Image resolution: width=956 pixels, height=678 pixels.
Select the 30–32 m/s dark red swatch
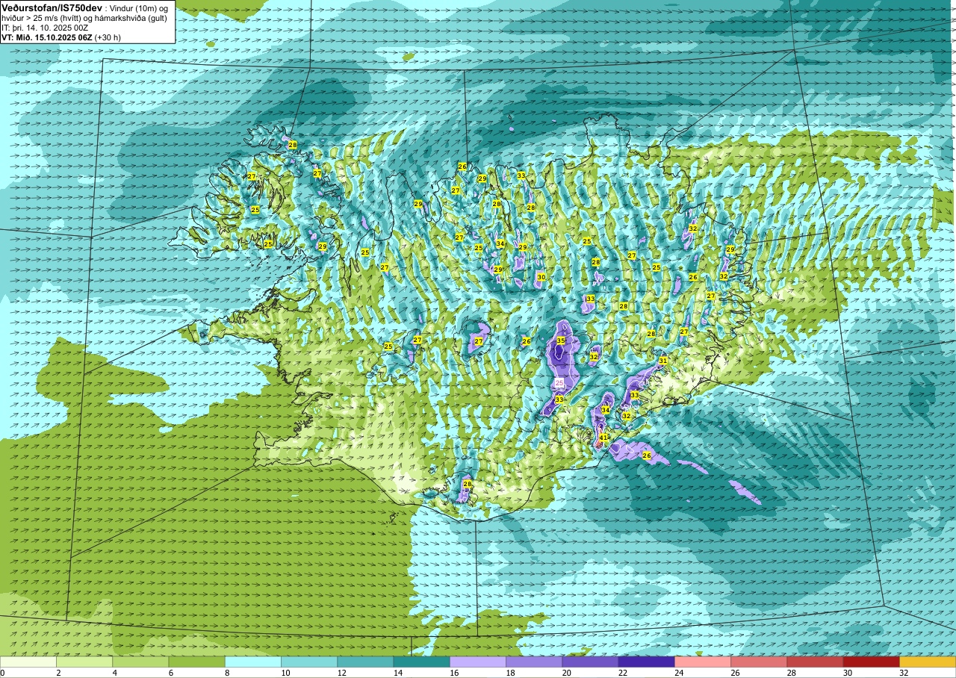(871, 662)
